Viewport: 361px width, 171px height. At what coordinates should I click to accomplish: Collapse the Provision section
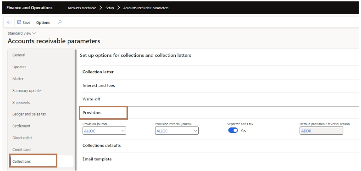(91, 113)
